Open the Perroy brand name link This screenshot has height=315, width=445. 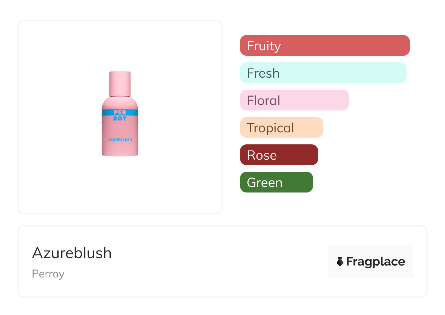(x=48, y=274)
